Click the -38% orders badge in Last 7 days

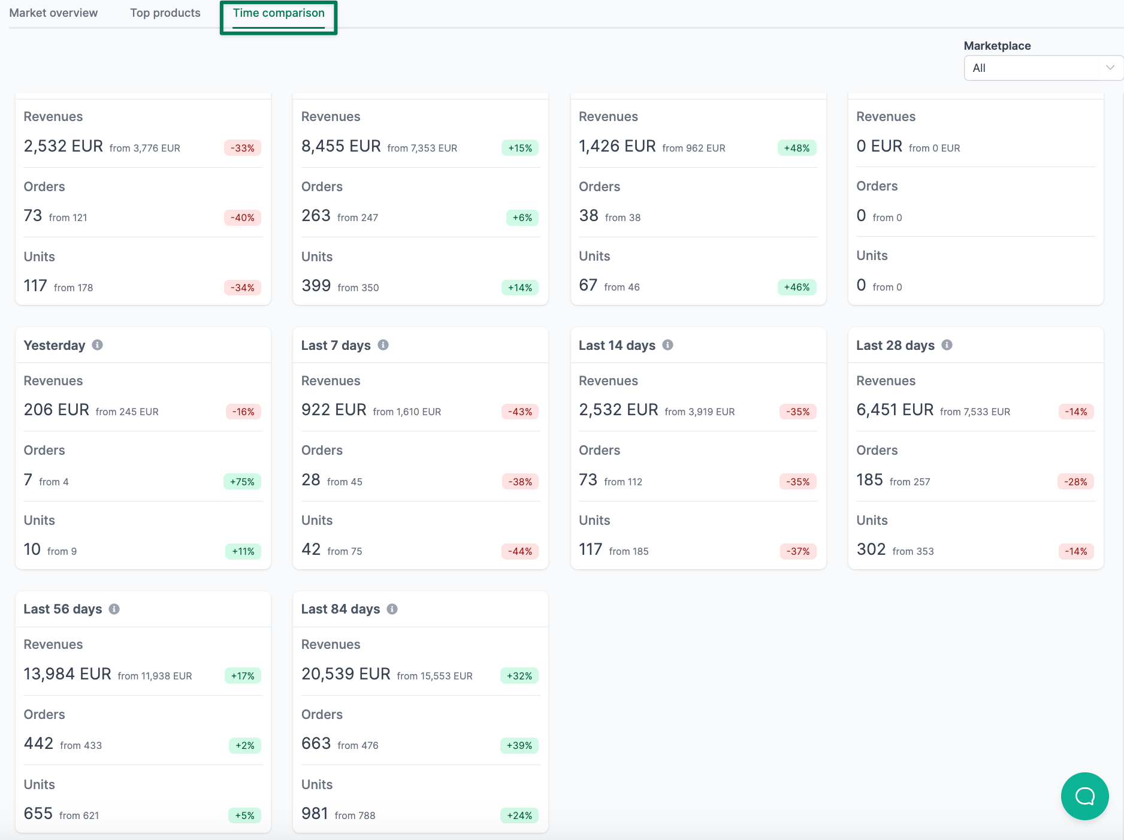pyautogui.click(x=520, y=482)
